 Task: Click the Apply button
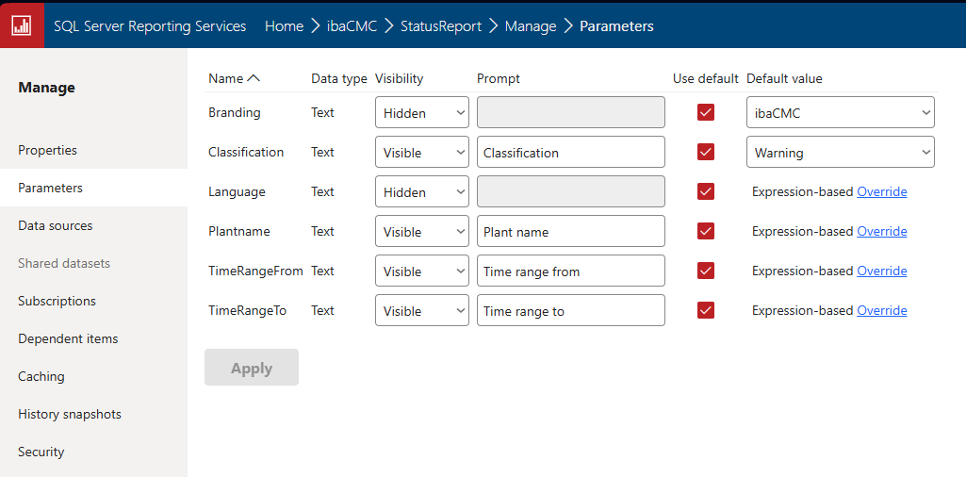pyautogui.click(x=252, y=368)
